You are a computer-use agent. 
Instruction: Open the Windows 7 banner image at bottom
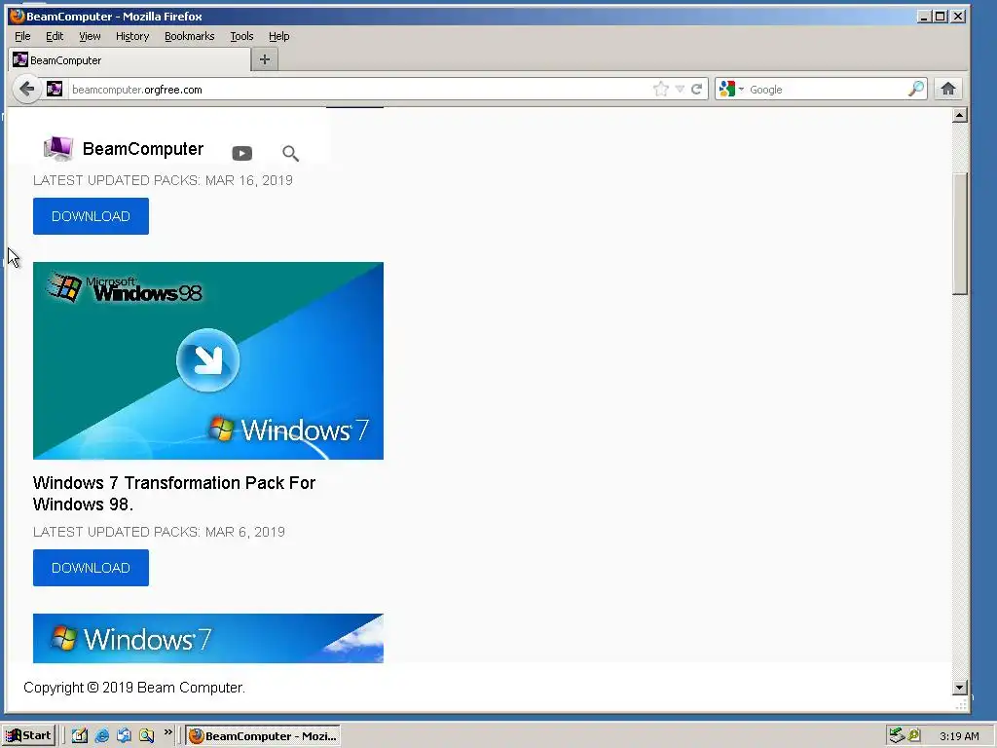[x=208, y=639]
